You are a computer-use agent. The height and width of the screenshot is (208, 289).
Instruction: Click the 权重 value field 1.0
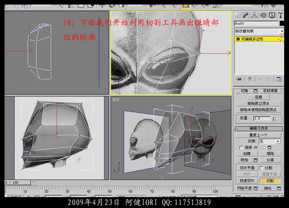[262, 118]
